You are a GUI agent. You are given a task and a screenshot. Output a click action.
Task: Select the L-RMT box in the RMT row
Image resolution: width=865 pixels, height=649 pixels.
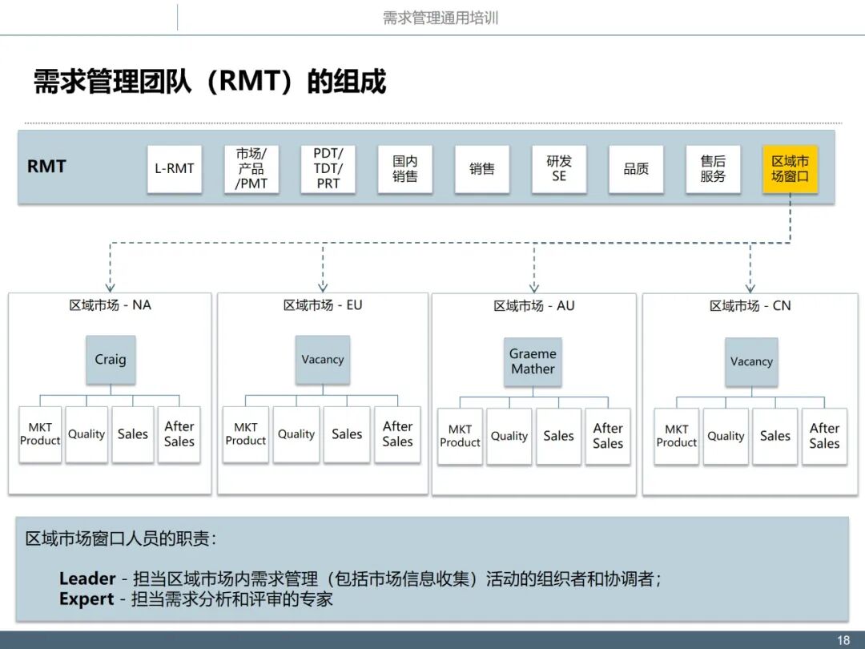175,169
